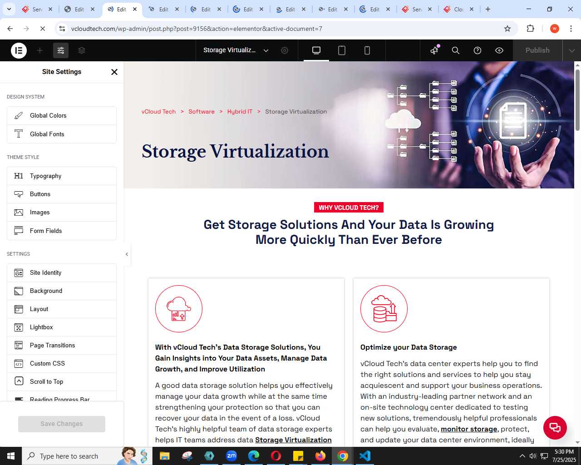581x465 pixels.
Task: Open Zoom from the taskbar
Action: click(231, 456)
